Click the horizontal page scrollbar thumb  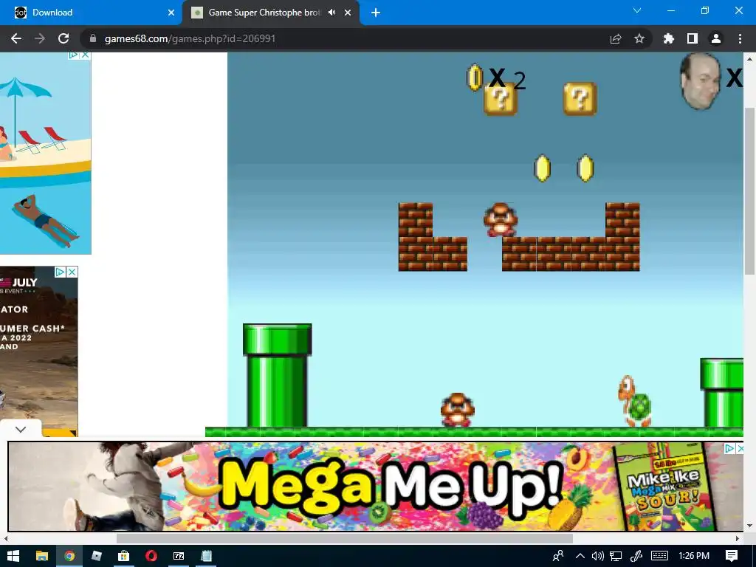345,538
